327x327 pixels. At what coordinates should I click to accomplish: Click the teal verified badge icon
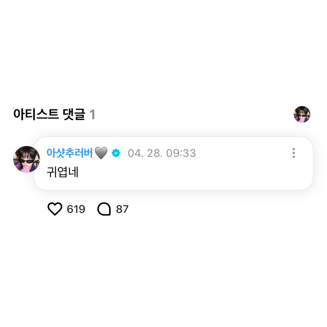116,153
